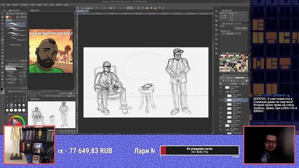Click the highlighted Brush tool icon
This screenshot has width=299, height=168.
click(x=2, y=40)
